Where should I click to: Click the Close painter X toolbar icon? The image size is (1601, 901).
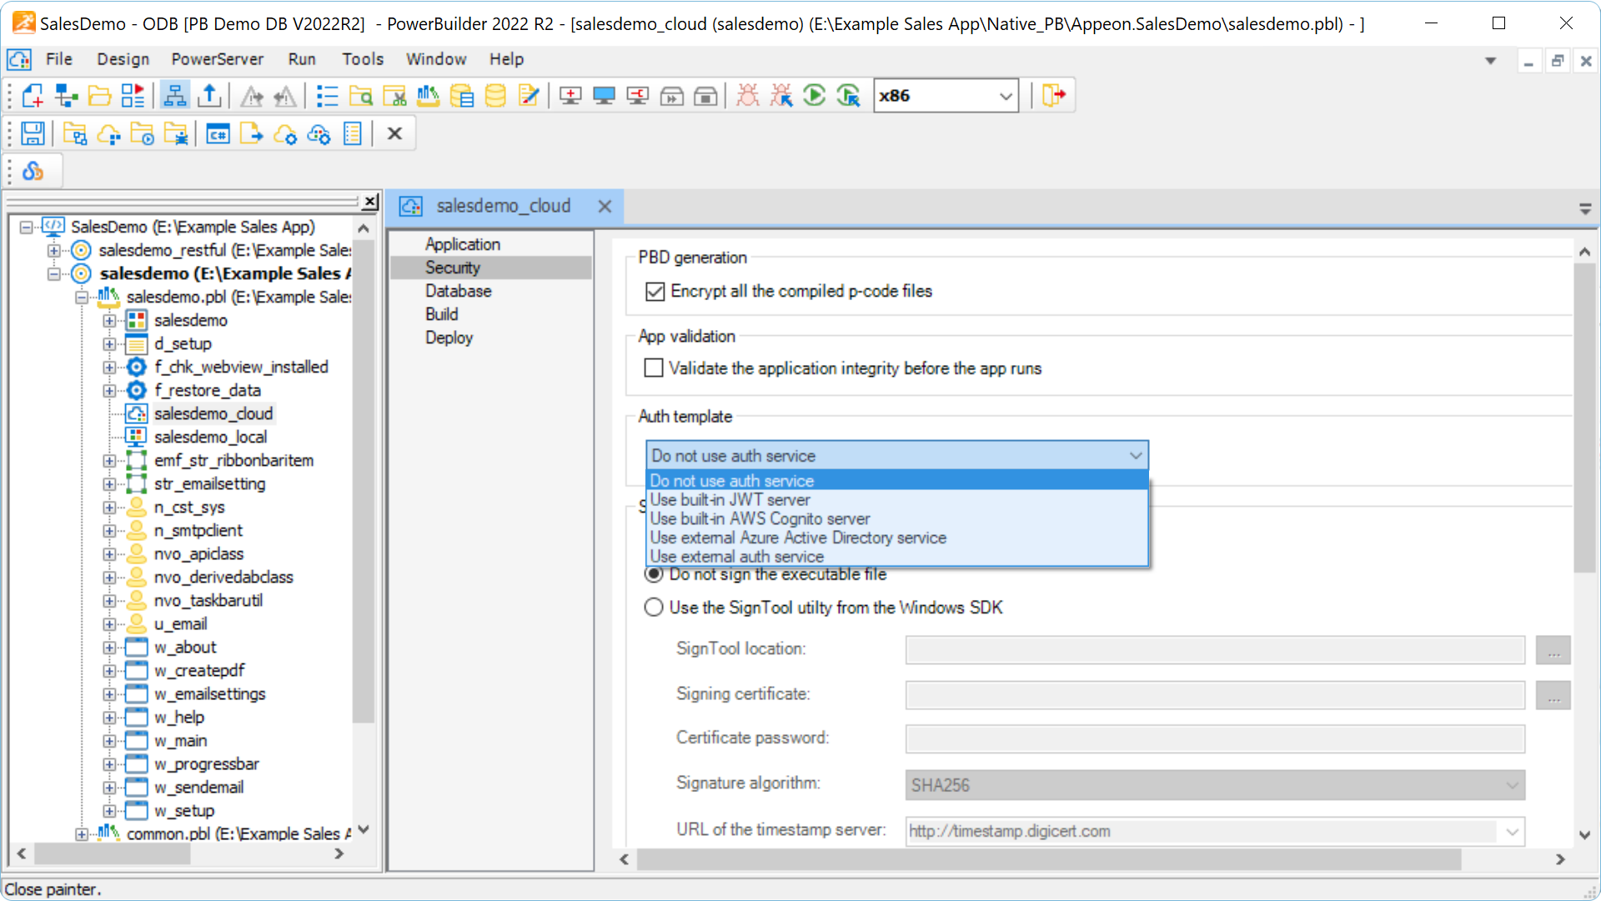(394, 133)
